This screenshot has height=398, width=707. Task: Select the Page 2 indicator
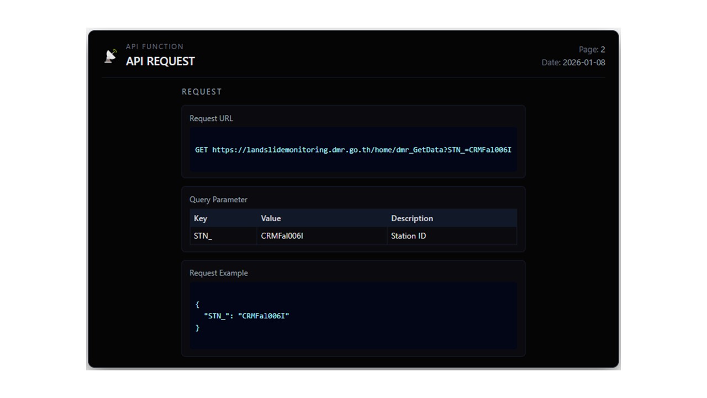point(592,49)
